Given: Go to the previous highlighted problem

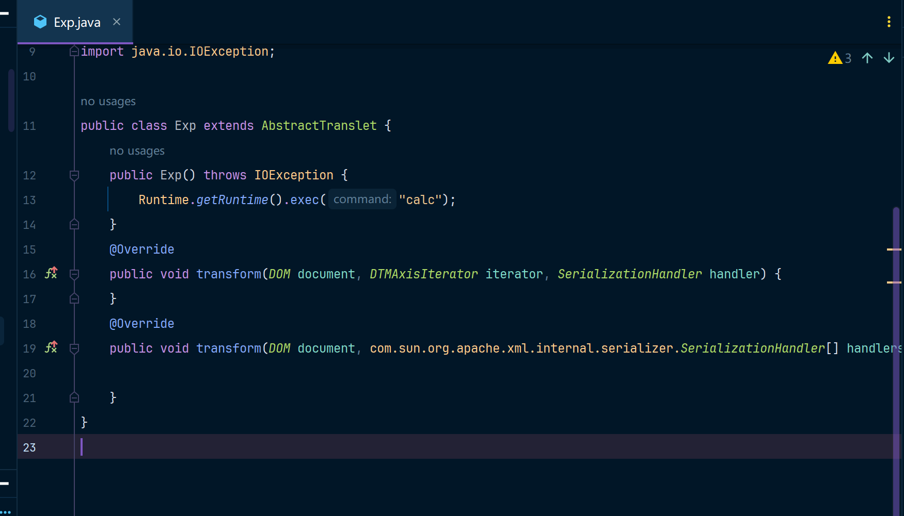Looking at the screenshot, I should tap(867, 58).
